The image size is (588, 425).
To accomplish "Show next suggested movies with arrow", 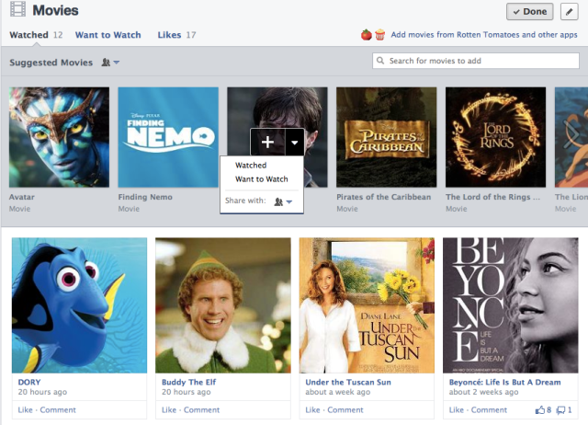I will point(571,134).
